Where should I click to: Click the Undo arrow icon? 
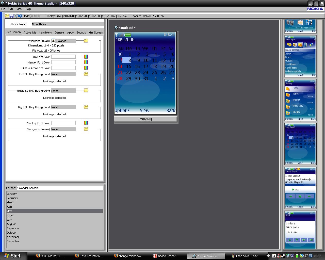pyautogui.click(x=20, y=16)
